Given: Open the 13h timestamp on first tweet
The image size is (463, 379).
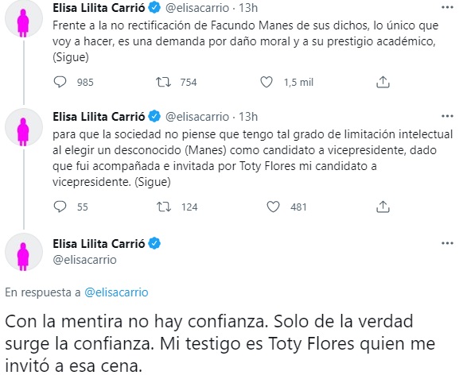Looking at the screenshot, I should coord(248,8).
